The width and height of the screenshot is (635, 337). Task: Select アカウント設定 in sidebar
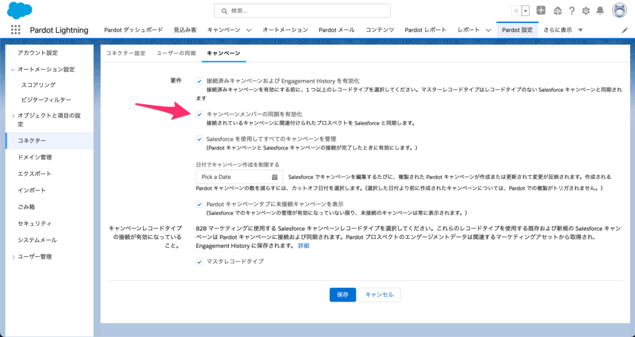[38, 53]
